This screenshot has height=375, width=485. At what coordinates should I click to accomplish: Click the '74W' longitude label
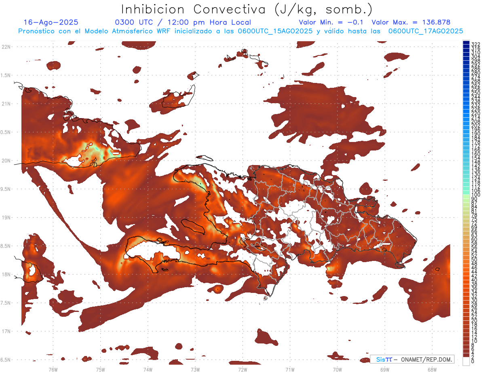[x=148, y=369]
